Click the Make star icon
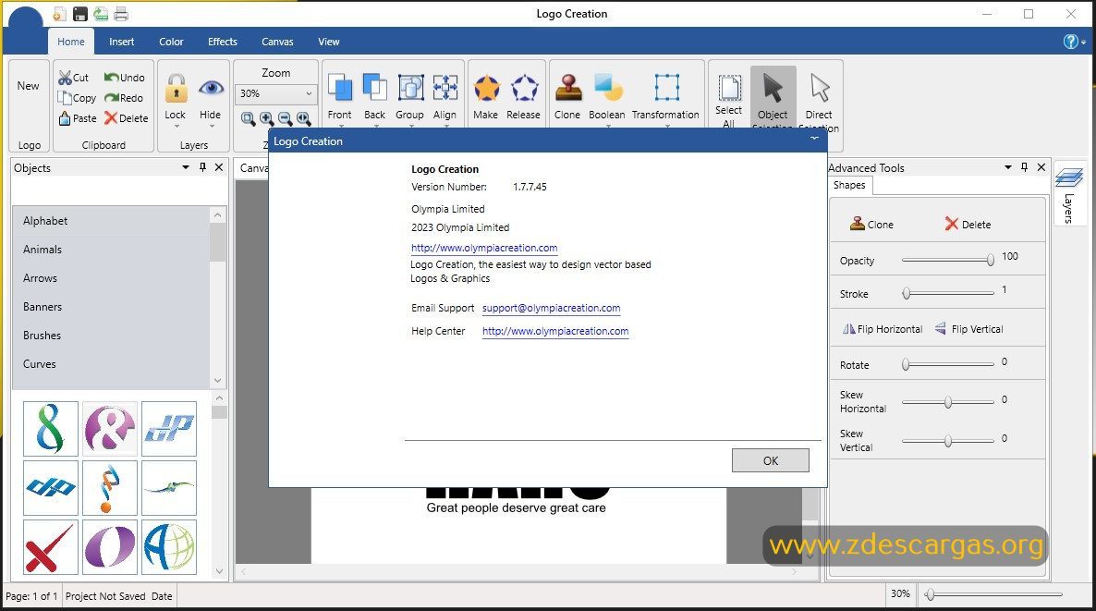1096x611 pixels. tap(486, 89)
